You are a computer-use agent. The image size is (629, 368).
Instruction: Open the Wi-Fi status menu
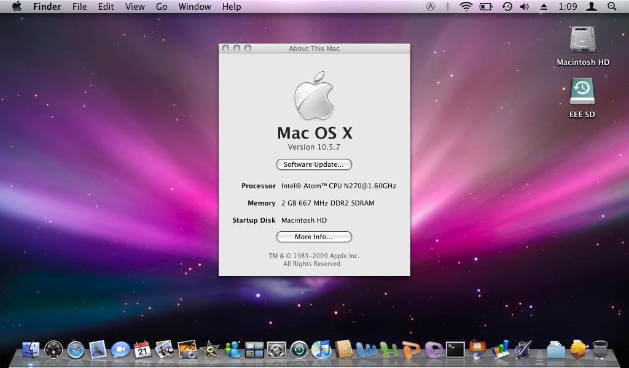[x=466, y=7]
